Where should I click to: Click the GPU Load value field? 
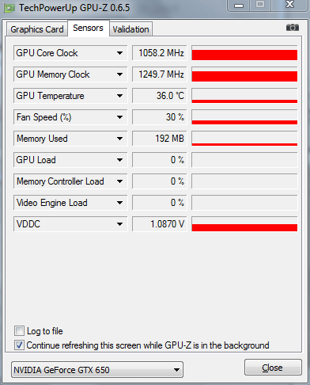click(160, 160)
